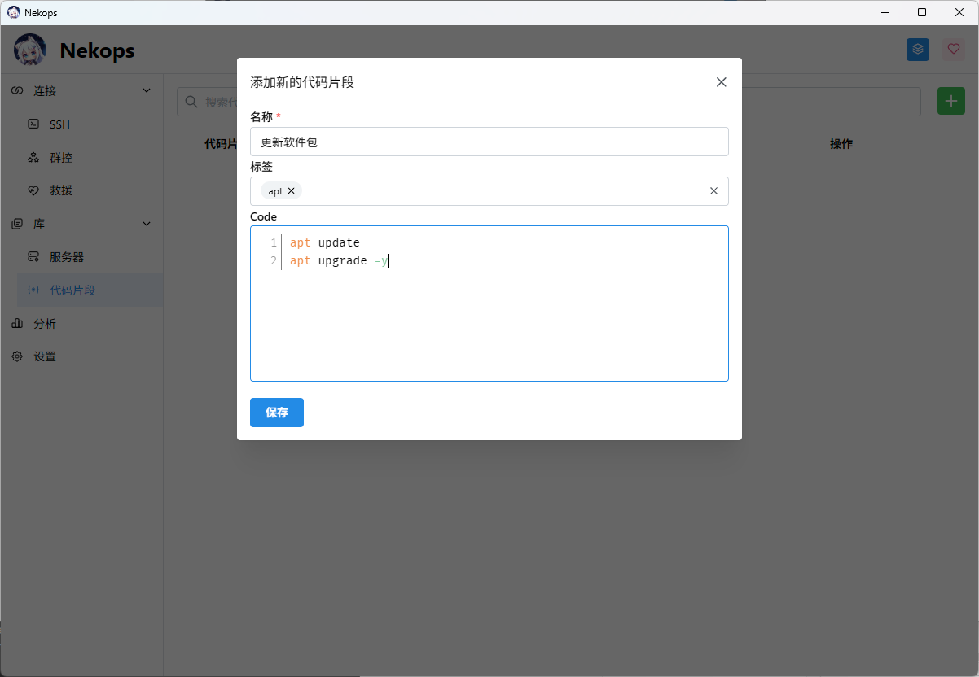The width and height of the screenshot is (979, 677).
Task: Collapse the 库 section chevron
Action: coord(147,224)
